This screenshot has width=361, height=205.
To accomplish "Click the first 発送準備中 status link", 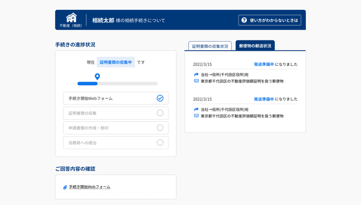I will pos(264,65).
